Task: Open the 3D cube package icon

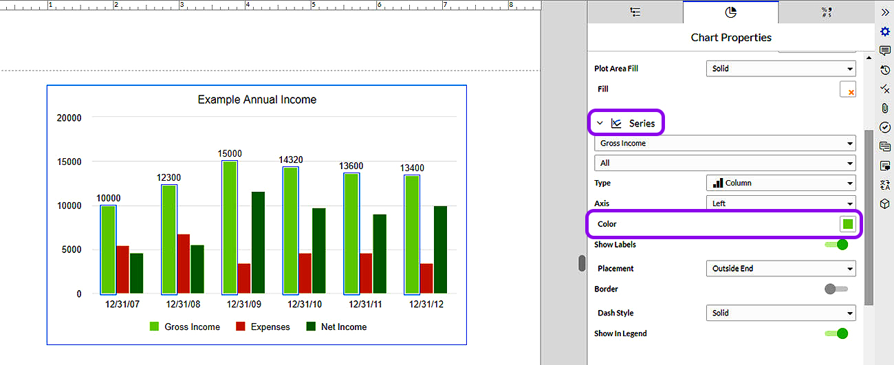Action: click(885, 204)
